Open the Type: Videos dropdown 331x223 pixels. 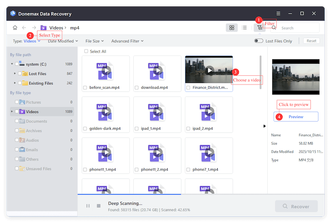coord(26,41)
